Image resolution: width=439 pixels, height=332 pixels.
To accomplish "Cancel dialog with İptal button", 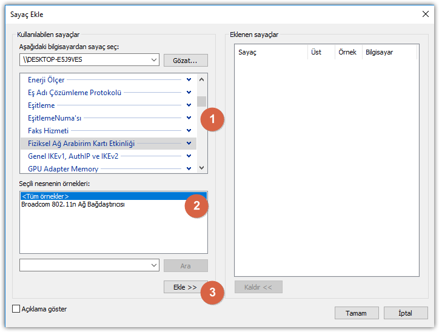I will pyautogui.click(x=406, y=313).
